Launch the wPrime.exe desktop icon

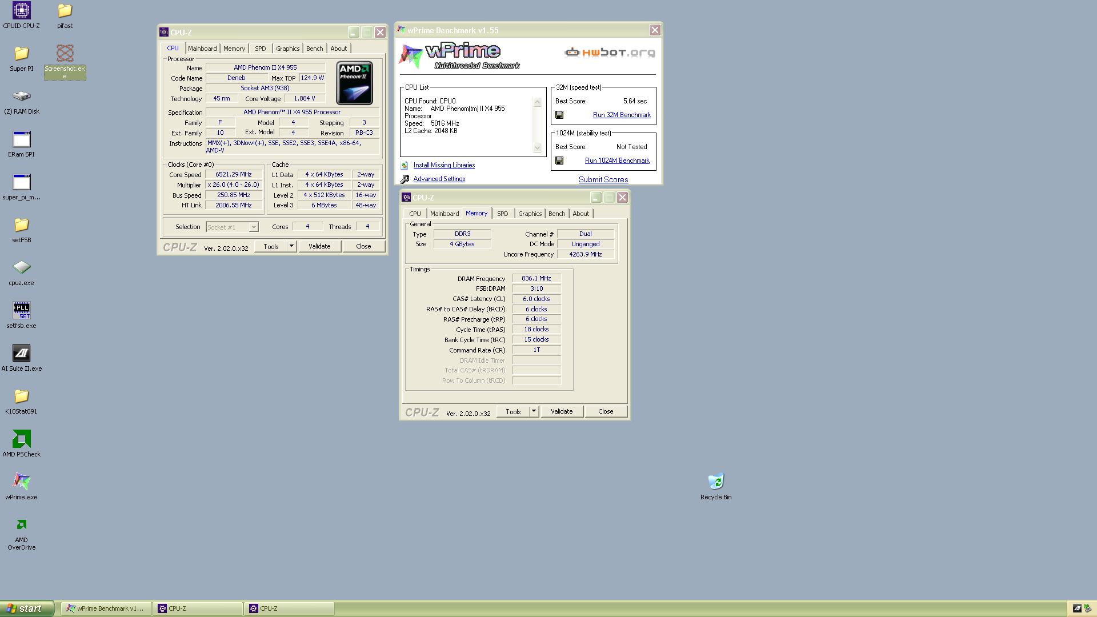coord(21,487)
